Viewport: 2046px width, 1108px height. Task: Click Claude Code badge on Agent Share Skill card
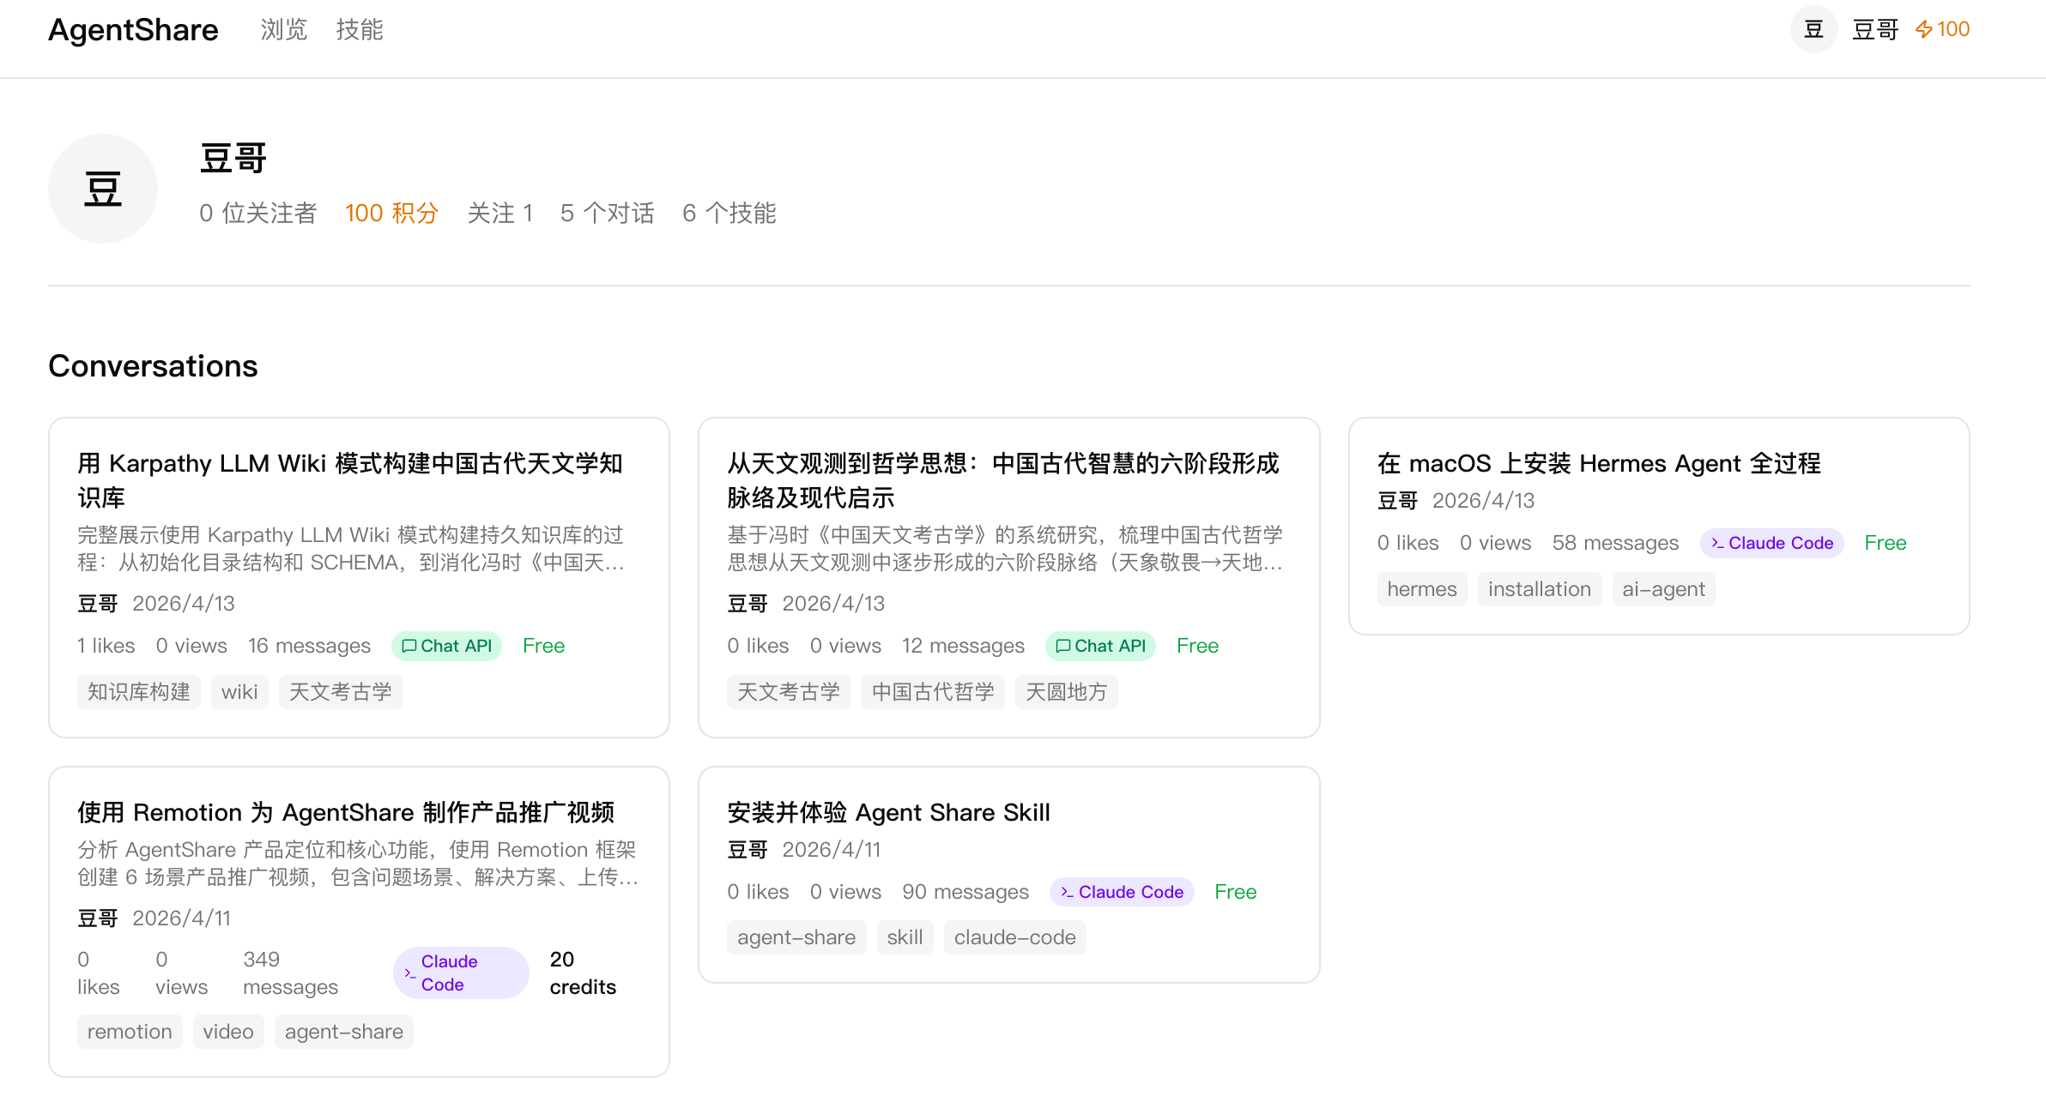point(1122,892)
